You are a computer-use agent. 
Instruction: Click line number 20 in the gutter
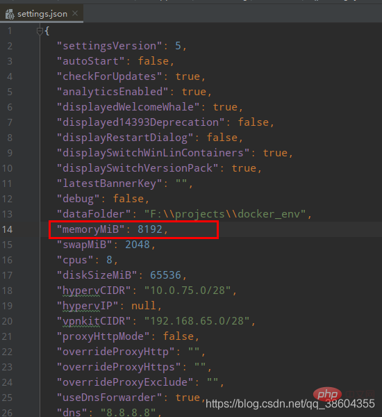tap(7, 321)
